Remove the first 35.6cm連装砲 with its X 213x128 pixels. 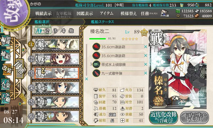(145, 47)
